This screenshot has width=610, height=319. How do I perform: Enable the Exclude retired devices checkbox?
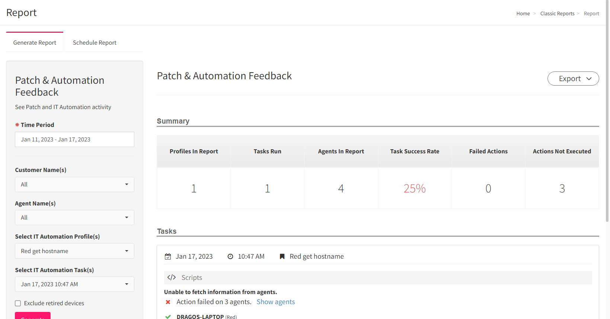point(18,303)
